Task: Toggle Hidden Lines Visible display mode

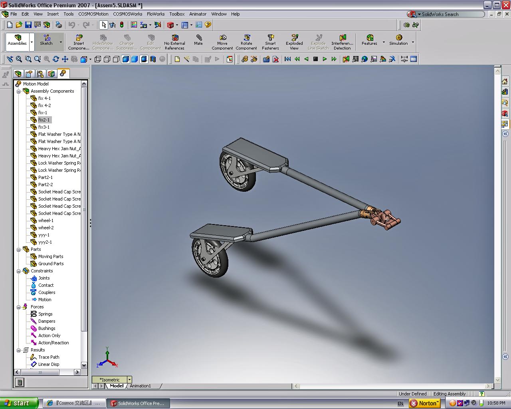Action: pos(107,59)
